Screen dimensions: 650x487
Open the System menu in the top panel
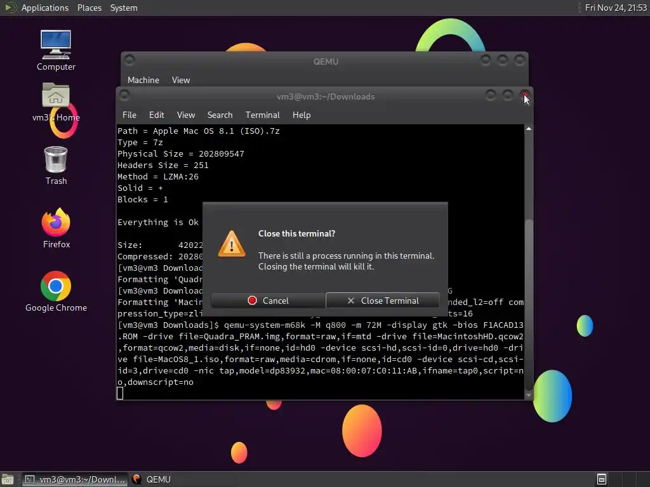pyautogui.click(x=124, y=8)
